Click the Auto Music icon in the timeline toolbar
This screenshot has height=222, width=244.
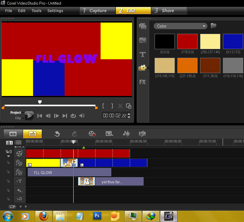pos(142,134)
